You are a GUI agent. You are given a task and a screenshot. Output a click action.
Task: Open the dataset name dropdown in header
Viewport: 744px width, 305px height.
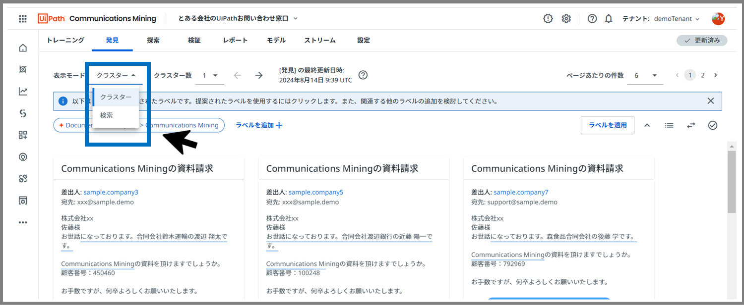[238, 19]
